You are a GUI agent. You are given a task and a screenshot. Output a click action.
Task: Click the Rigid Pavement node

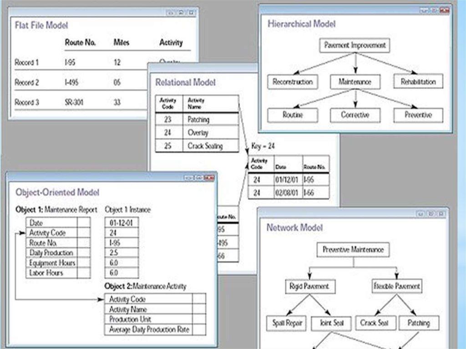click(x=309, y=286)
